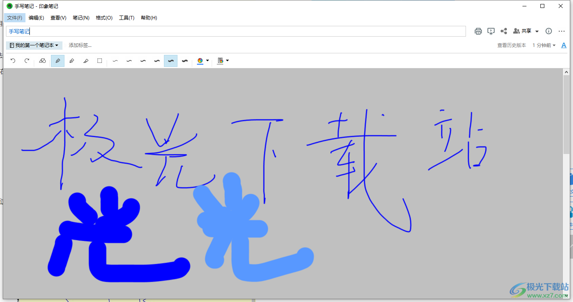Pick the highlighted fifth stroke width
The height and width of the screenshot is (302, 573).
171,61
